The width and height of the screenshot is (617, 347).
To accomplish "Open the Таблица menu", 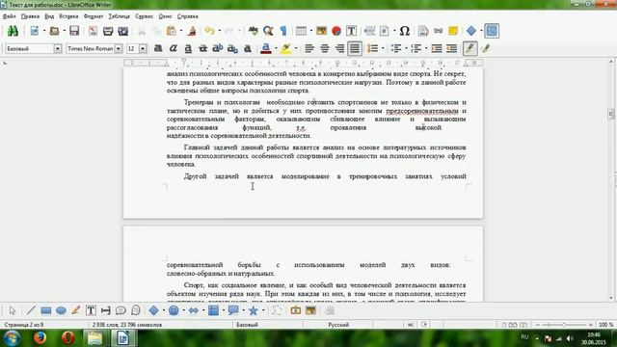I will (119, 16).
